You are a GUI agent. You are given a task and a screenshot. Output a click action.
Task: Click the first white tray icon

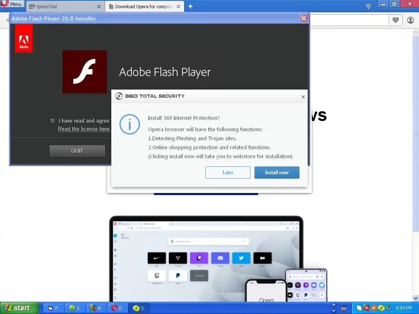pyautogui.click(x=359, y=308)
